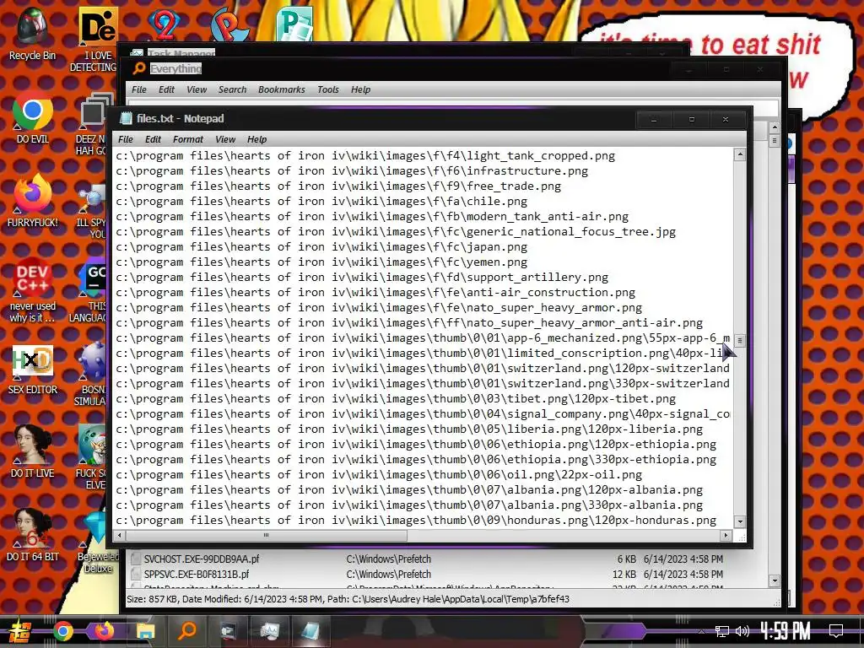Click Notepad horizontal scrollbar right arrow
The width and height of the screenshot is (864, 648).
[x=726, y=535]
